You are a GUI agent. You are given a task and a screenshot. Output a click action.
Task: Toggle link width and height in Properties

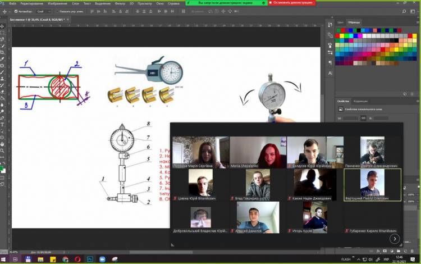[x=363, y=118]
